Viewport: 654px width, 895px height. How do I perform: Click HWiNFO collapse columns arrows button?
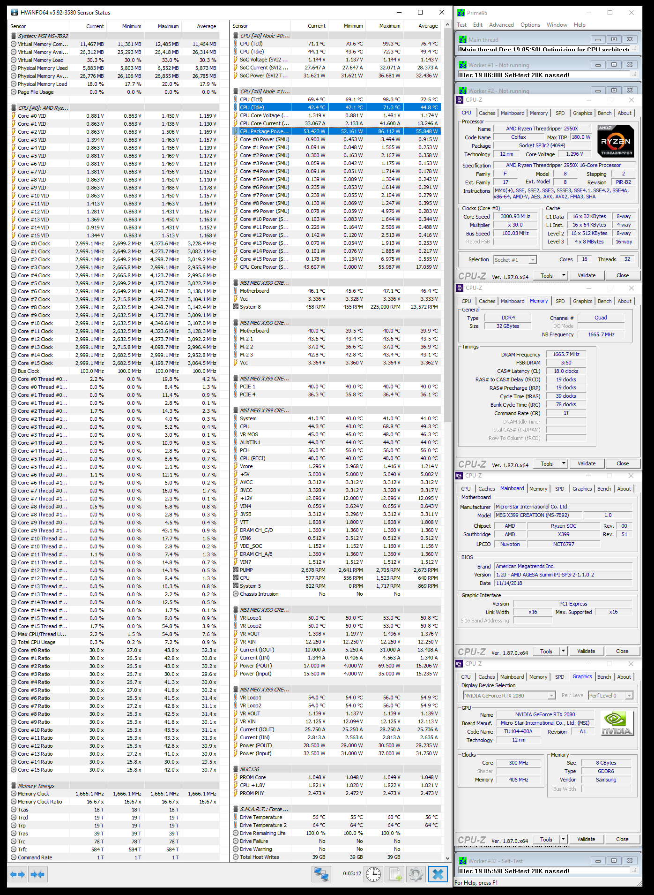37,874
